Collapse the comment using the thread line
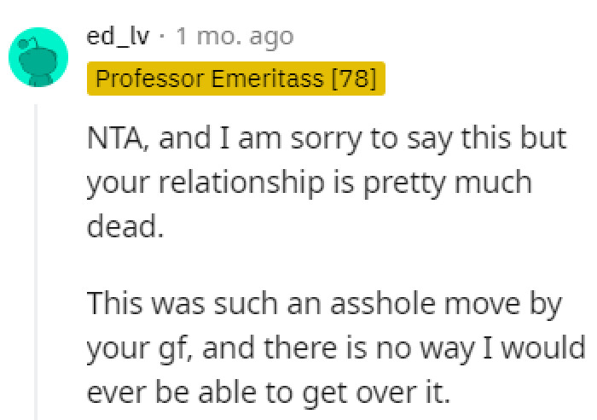 point(36,256)
